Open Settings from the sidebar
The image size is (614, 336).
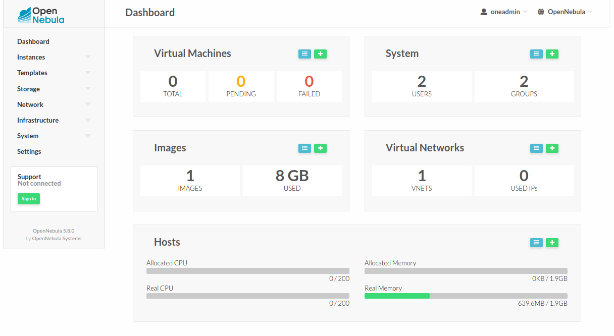(29, 151)
